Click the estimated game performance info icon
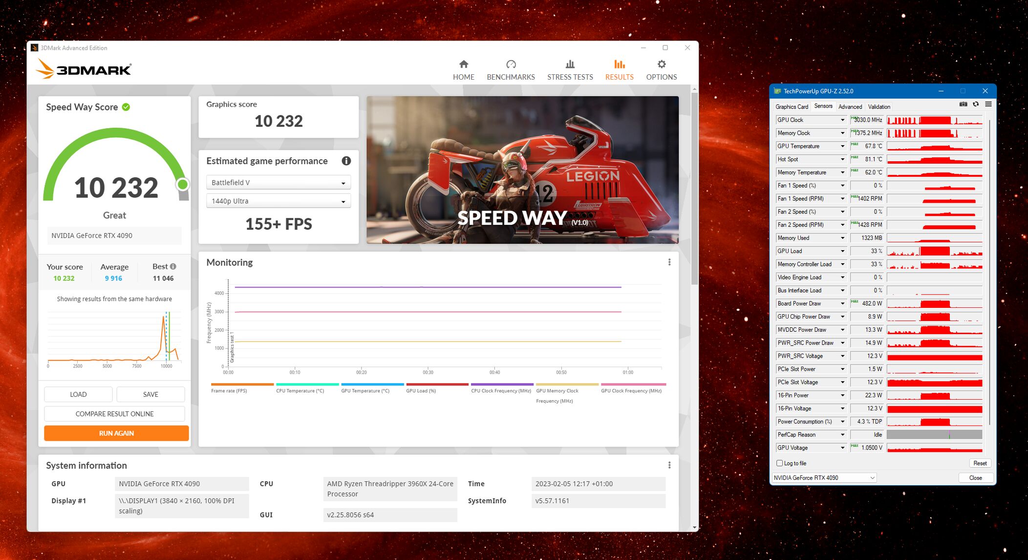The height and width of the screenshot is (560, 1028). click(346, 161)
